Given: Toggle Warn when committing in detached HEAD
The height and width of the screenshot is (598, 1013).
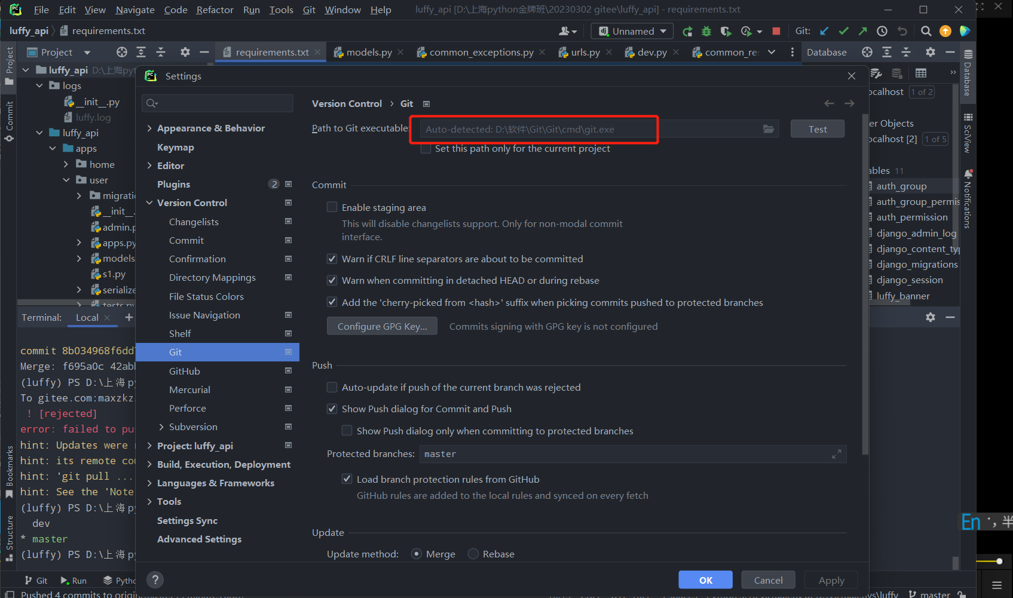Looking at the screenshot, I should point(332,280).
